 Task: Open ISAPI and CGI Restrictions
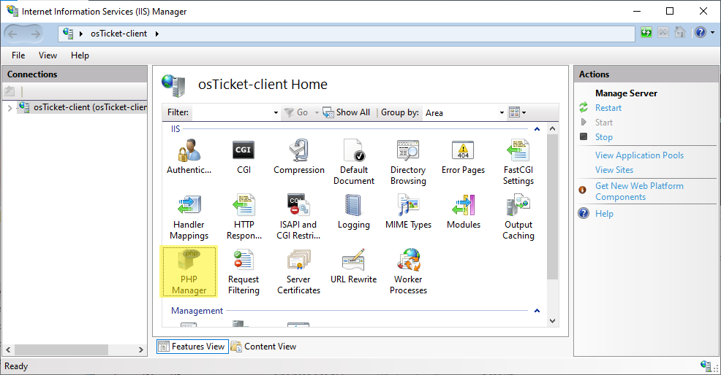(298, 217)
